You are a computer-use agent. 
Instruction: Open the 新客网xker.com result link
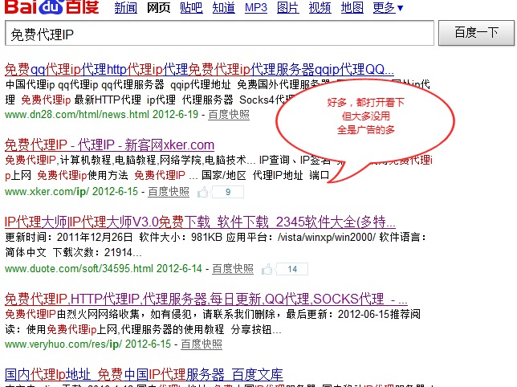point(110,145)
